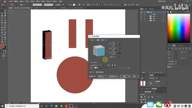Open the Type menu

(x=27, y=1)
